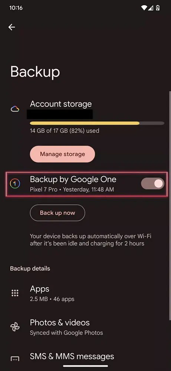Tap the Apps grid icon

click(x=15, y=293)
